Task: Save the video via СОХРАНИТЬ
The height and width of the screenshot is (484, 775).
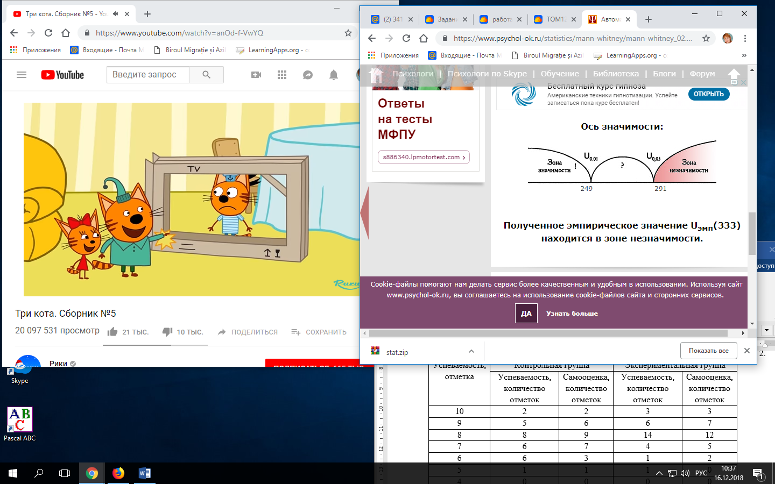Action: [x=319, y=332]
